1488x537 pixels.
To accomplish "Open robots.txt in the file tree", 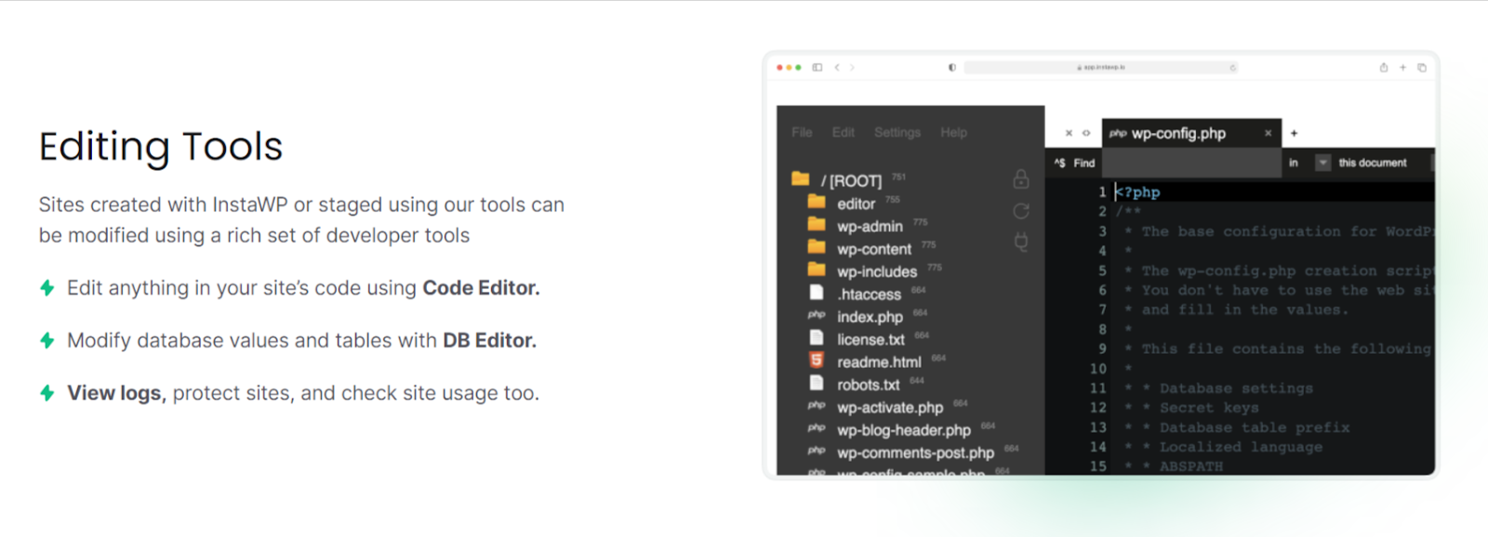I will pos(868,385).
